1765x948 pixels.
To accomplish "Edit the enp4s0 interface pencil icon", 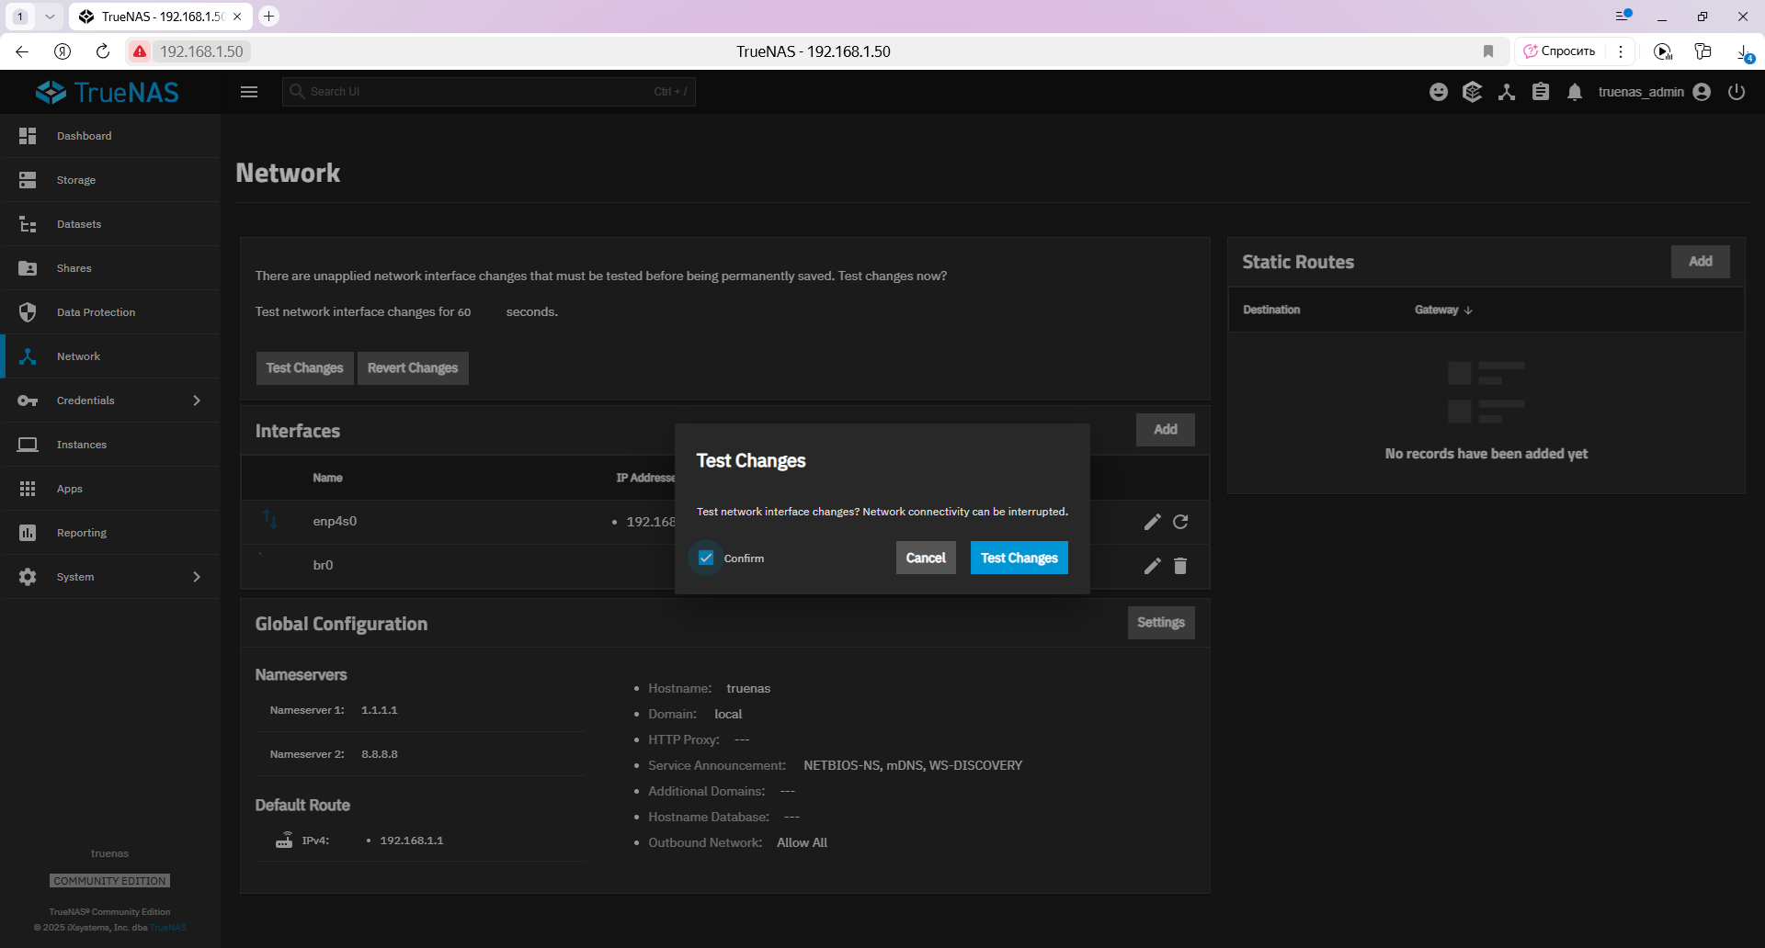I will (x=1152, y=522).
